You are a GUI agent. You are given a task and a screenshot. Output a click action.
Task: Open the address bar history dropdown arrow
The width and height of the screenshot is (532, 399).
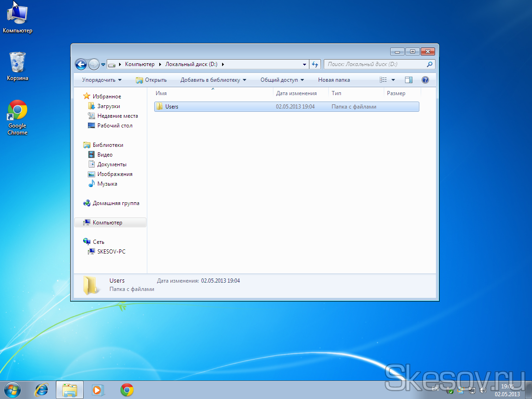[x=304, y=65]
